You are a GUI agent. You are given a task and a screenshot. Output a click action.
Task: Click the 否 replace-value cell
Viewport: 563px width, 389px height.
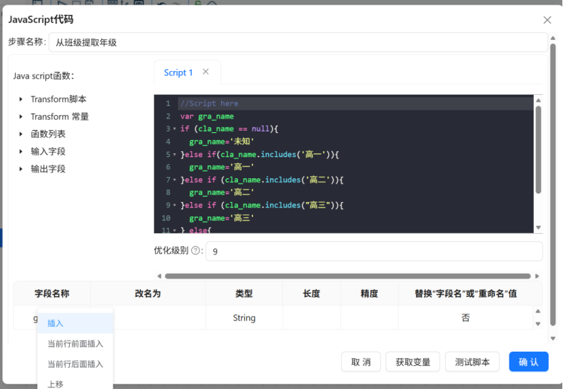click(x=465, y=318)
